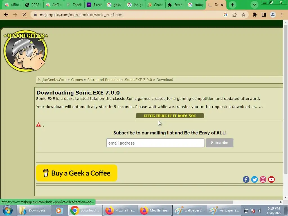288x216 pixels.
Task: Select the first wallpaper Paint taskbar item
Action: [189, 210]
